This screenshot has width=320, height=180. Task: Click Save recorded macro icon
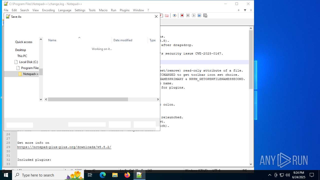[x=205, y=15]
